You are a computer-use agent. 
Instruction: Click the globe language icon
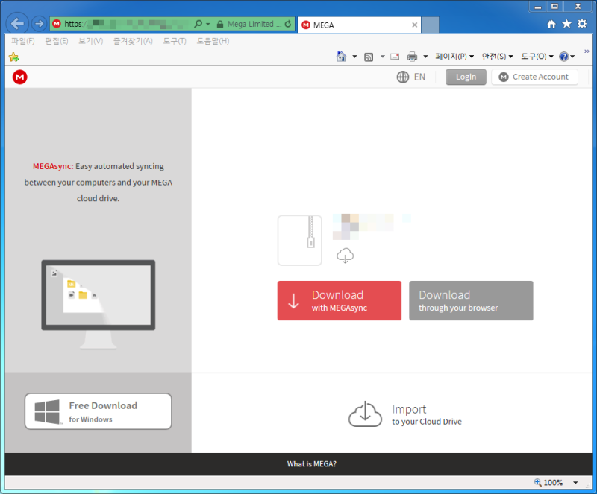pyautogui.click(x=403, y=77)
